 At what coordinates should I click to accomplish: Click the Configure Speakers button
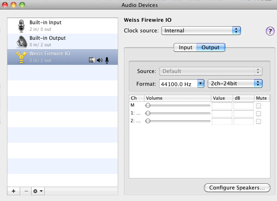tap(237, 187)
